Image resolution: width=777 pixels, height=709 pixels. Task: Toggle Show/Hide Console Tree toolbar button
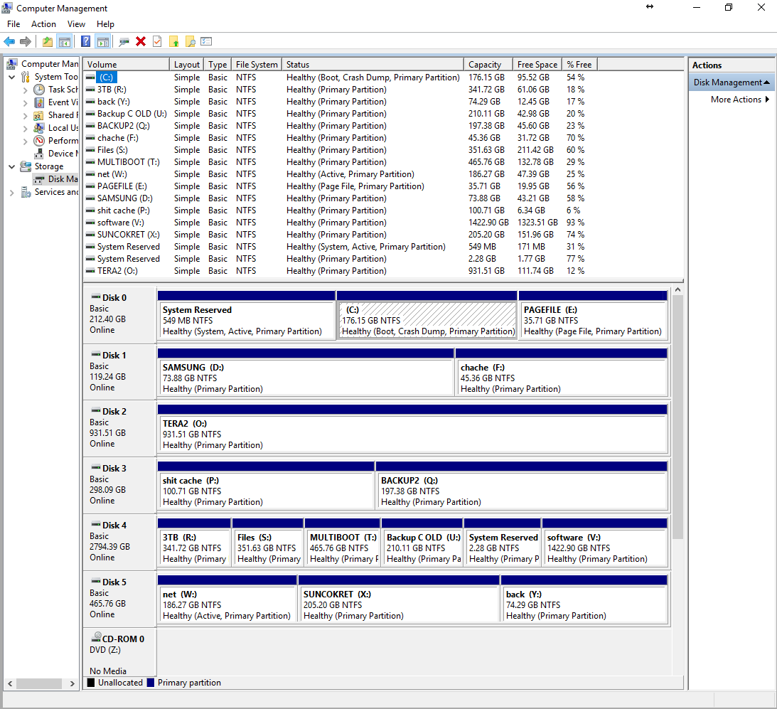point(65,42)
